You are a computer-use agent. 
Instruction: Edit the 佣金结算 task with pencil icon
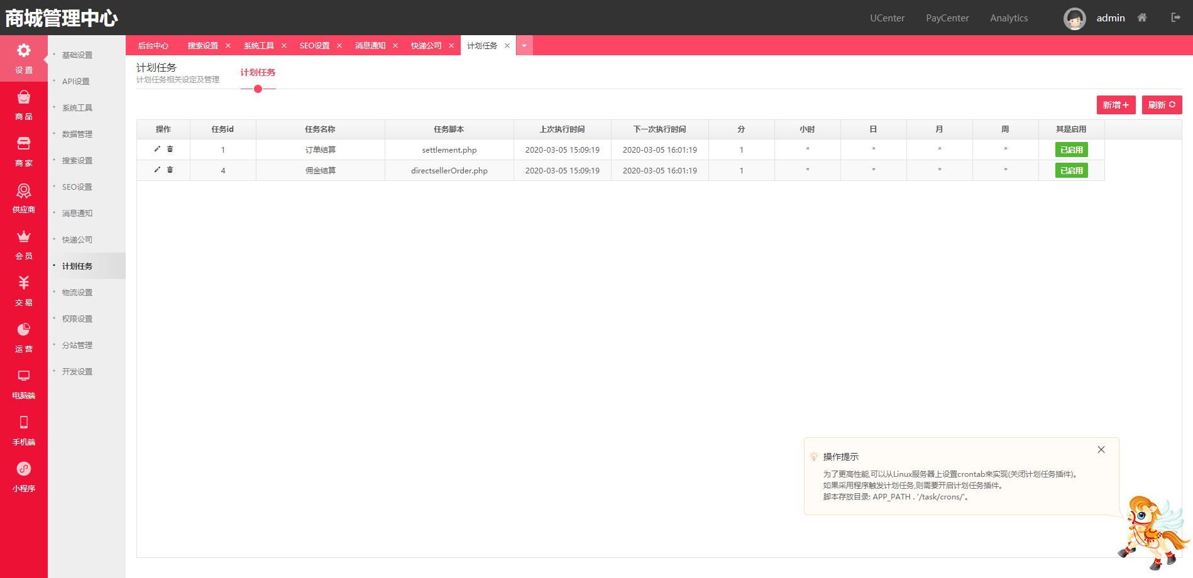click(x=157, y=170)
